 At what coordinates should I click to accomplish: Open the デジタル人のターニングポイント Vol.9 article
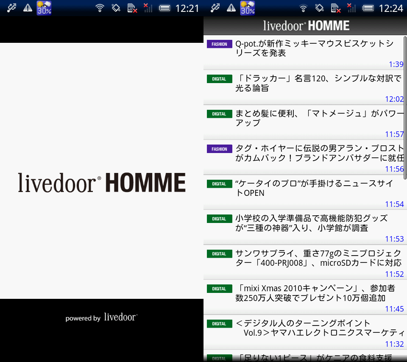305,332
